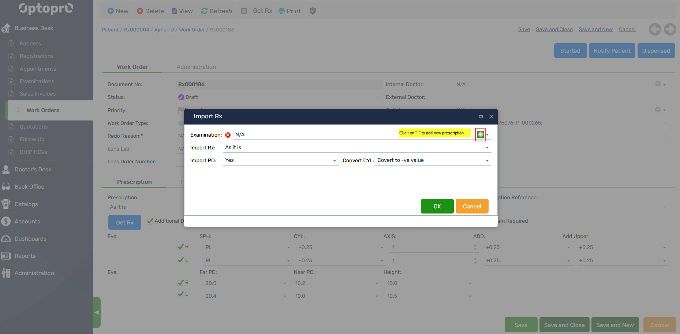680x334 pixels.
Task: Uncheck the right eye checkbox in the Far PD row
Action: click(180, 283)
